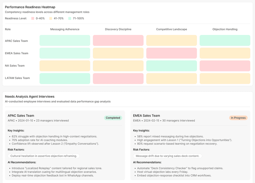Viewport: 255px width, 183px height.
Task: Click the LATAM Sales Team row label
Action: coord(17,78)
